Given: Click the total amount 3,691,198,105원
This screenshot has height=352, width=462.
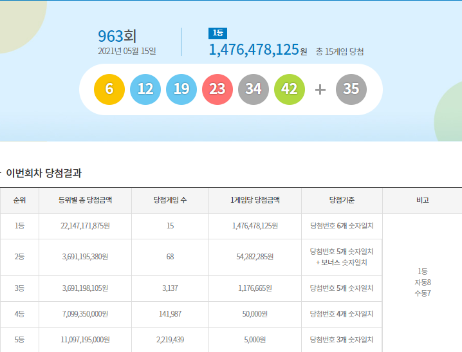Looking at the screenshot, I should [x=85, y=288].
